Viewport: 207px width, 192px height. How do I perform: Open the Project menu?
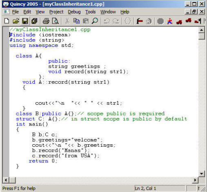(56, 12)
